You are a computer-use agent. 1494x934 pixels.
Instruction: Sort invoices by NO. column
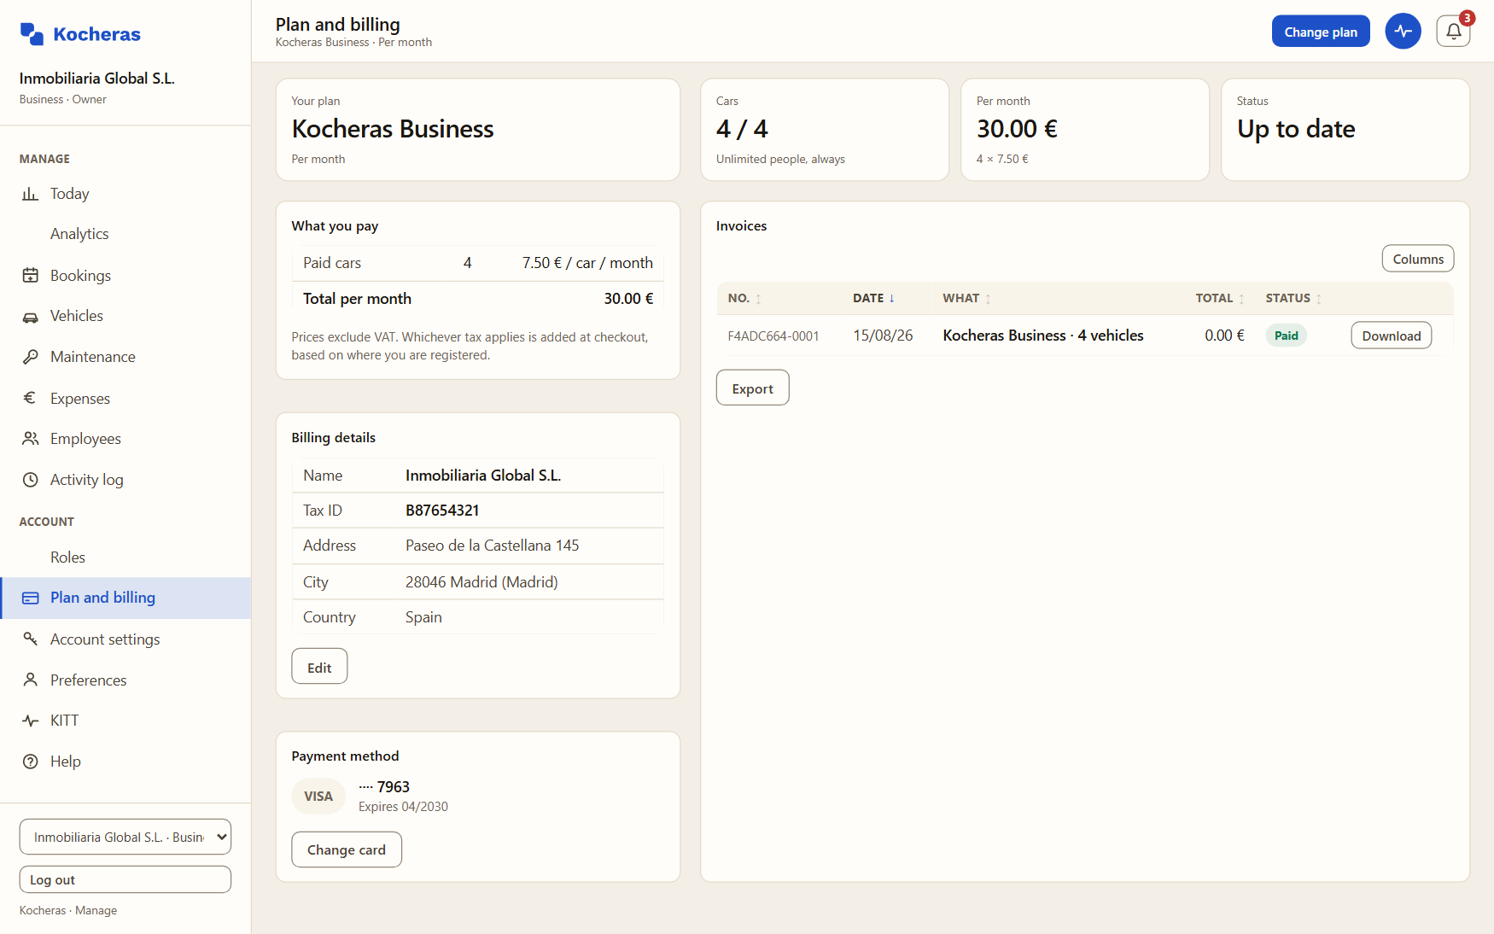coord(744,298)
